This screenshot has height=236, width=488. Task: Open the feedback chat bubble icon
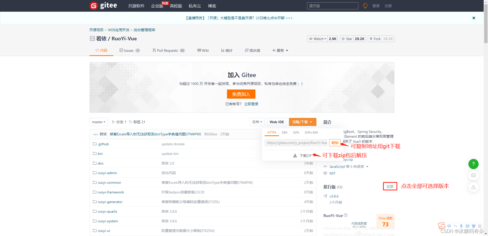474,175
